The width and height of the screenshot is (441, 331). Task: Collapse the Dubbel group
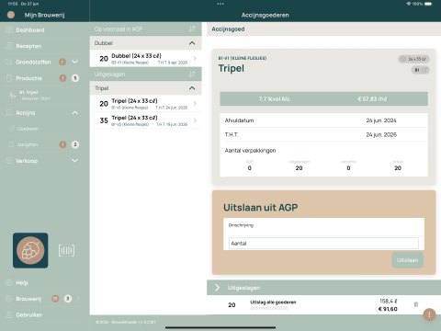coord(192,43)
